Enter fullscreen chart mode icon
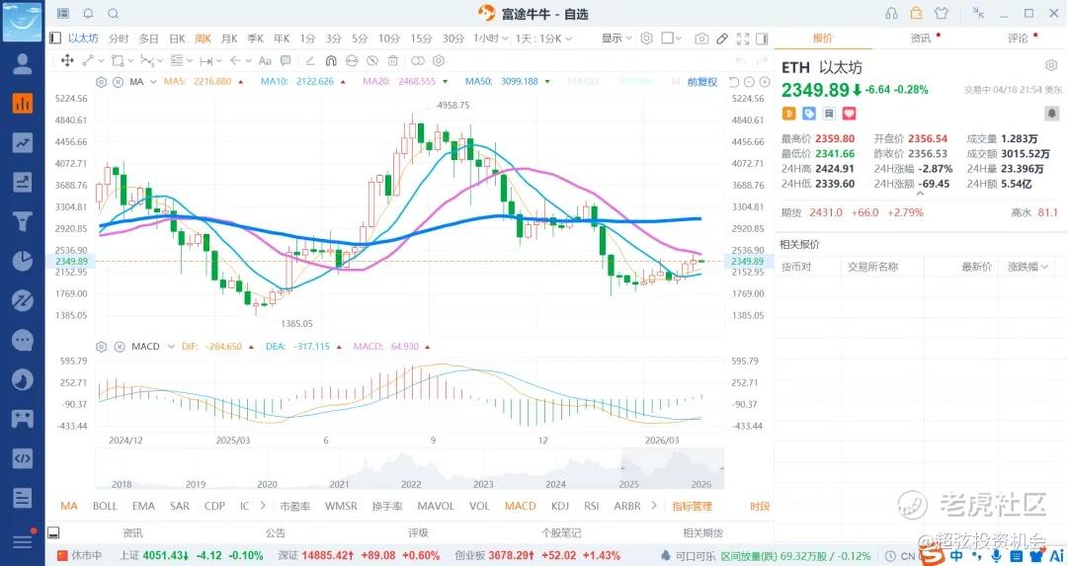 [x=743, y=39]
